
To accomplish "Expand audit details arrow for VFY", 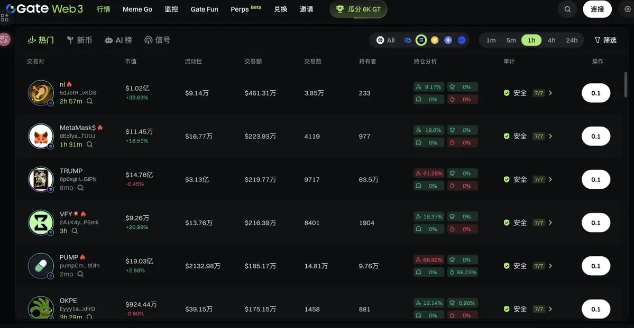I will pyautogui.click(x=550, y=223).
